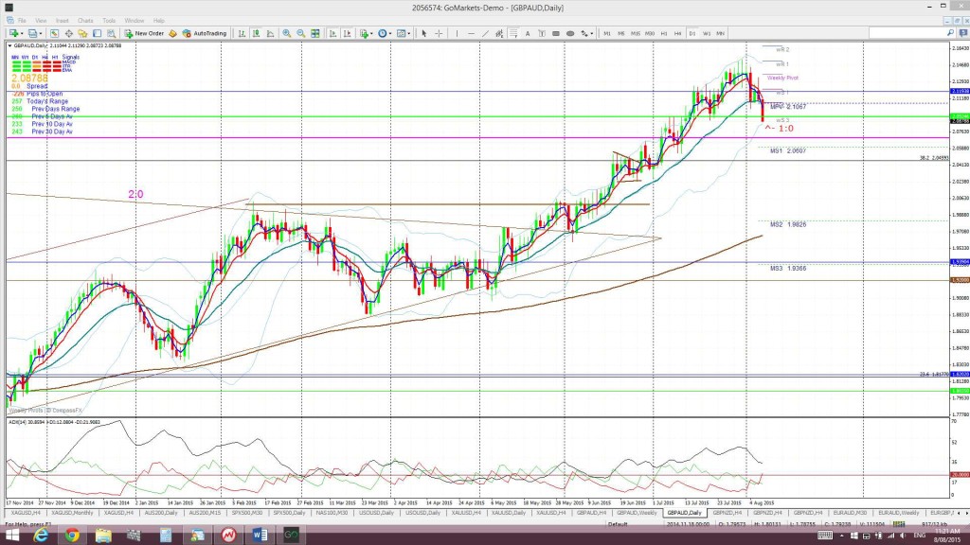Switch to candlestick chart type

(256, 33)
